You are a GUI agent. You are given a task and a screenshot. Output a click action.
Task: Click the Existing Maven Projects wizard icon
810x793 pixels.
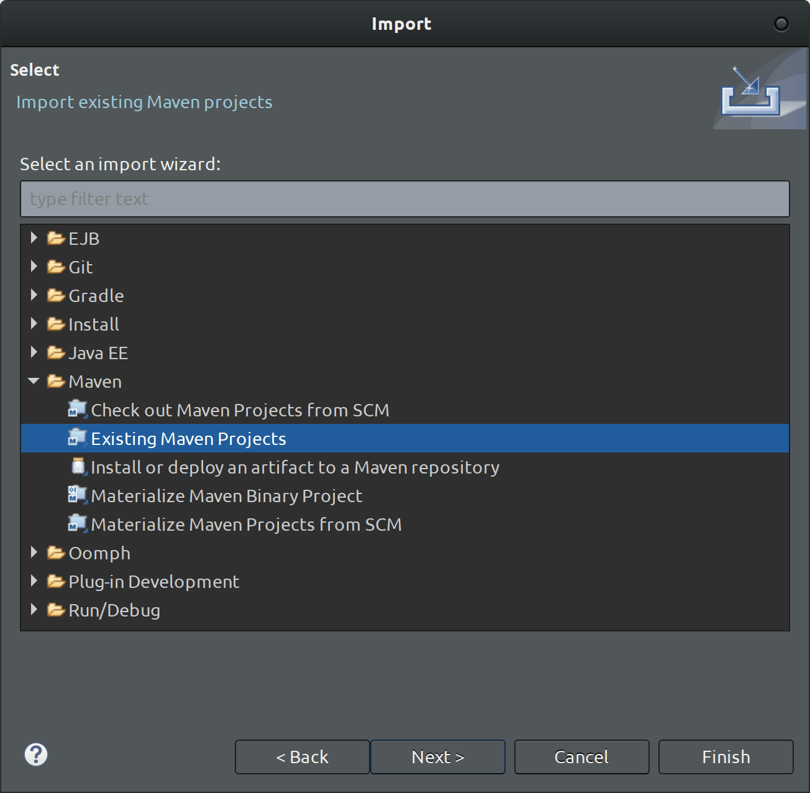[77, 438]
